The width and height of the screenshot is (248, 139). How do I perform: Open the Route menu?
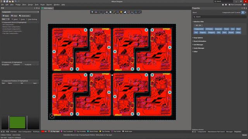42,5
